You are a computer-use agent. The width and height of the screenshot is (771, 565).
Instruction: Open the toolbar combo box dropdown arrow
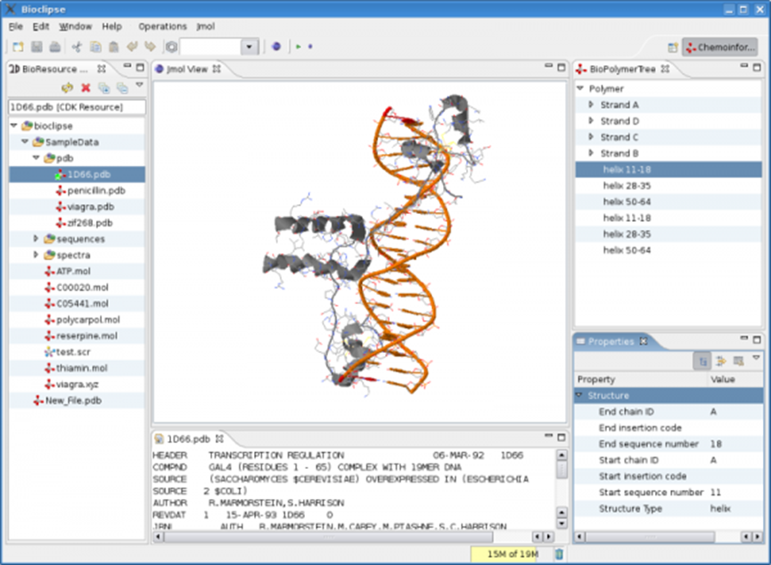[250, 46]
